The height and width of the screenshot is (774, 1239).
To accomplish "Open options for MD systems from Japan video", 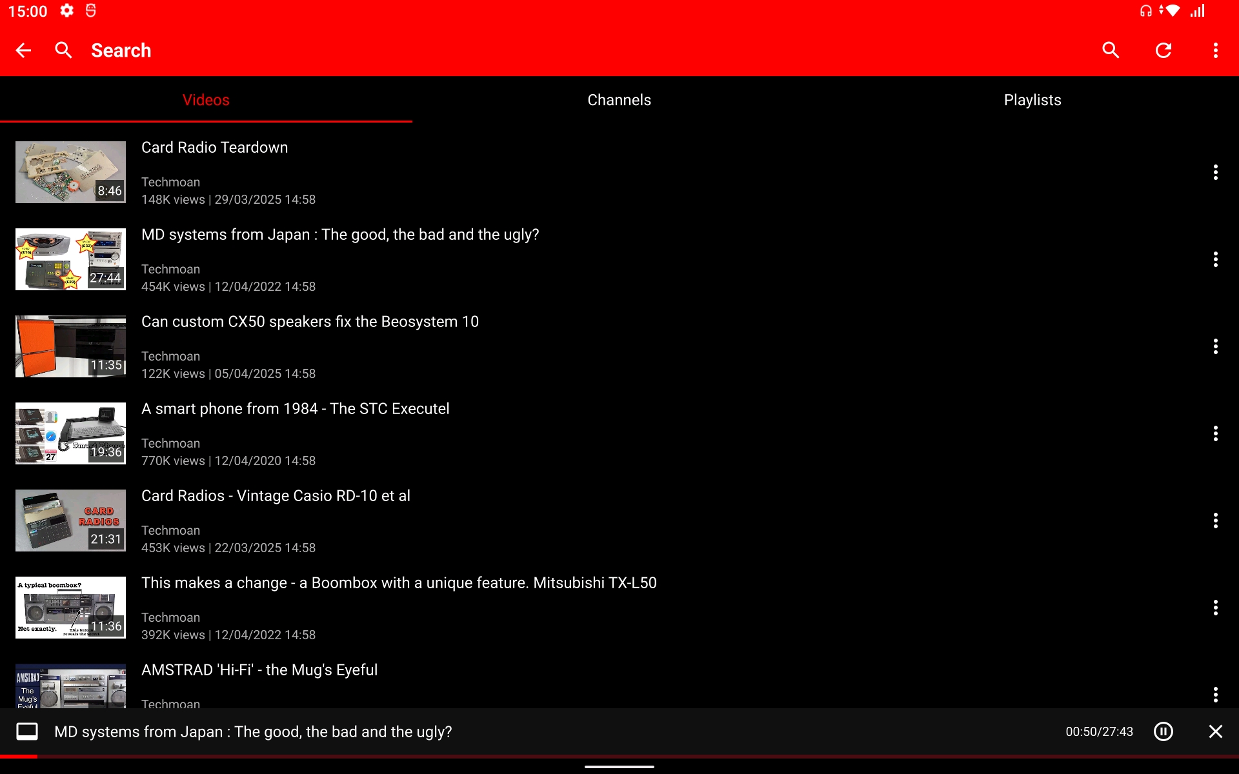I will click(1216, 259).
